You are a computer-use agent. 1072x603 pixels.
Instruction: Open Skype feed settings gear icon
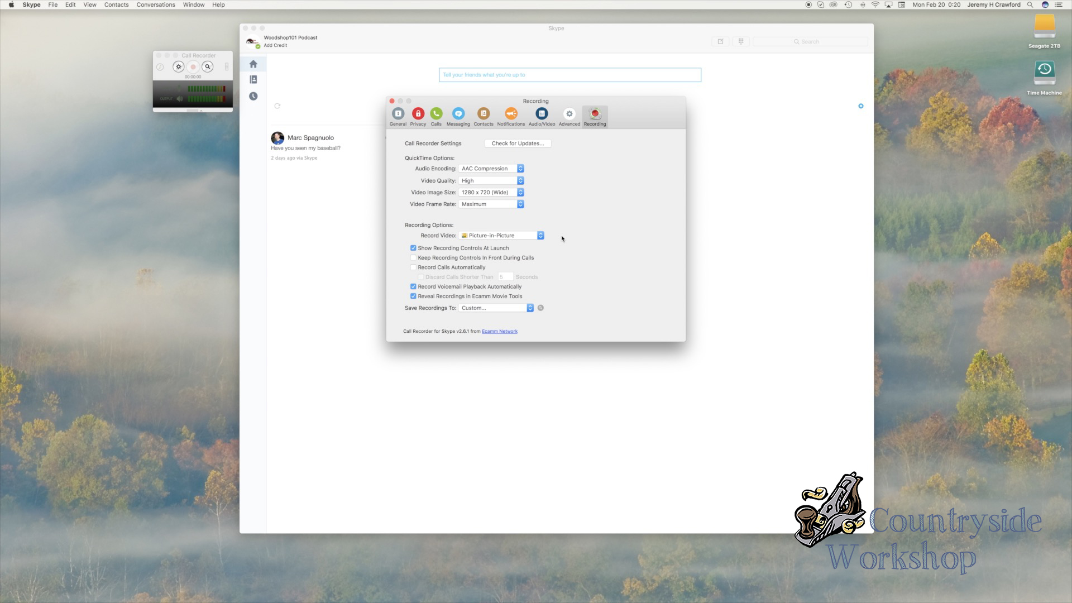[x=861, y=106]
